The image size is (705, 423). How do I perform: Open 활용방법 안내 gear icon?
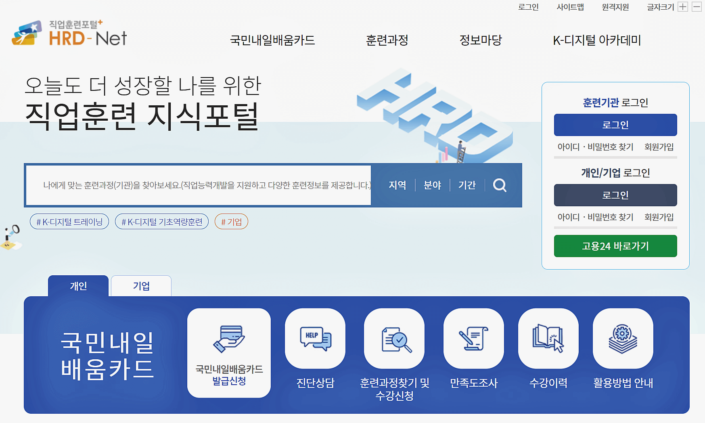coord(623,338)
